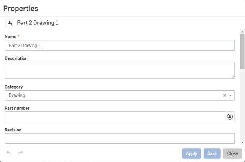Click the scrollbar down arrow
The height and width of the screenshot is (162, 245).
coord(243,142)
